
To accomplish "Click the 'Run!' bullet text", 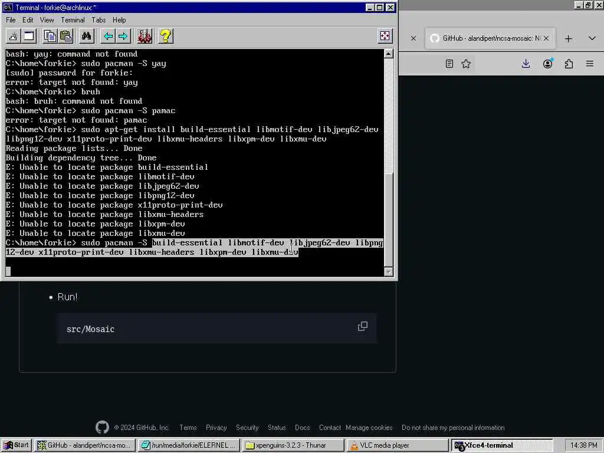I will click(67, 297).
